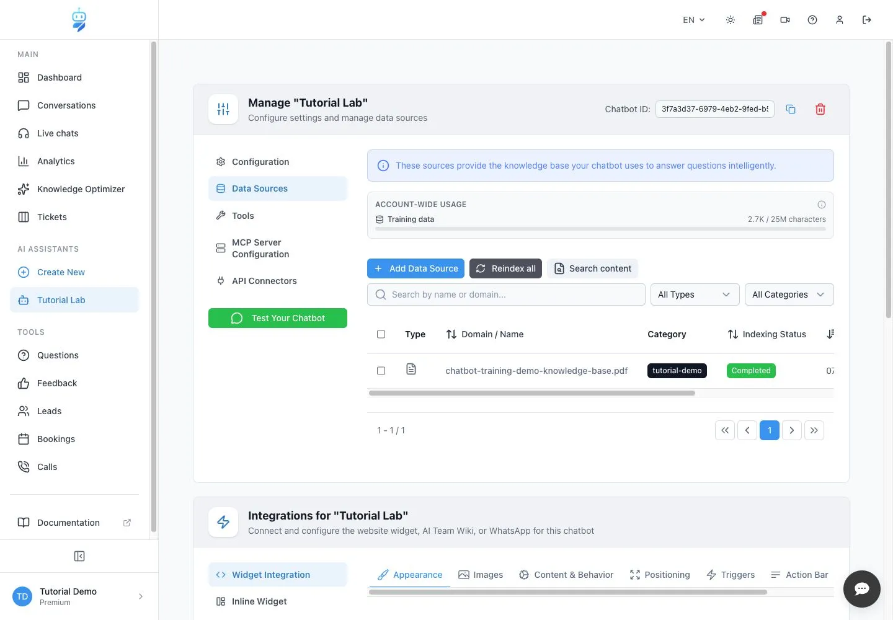Open the user profile icon in header

840,20
